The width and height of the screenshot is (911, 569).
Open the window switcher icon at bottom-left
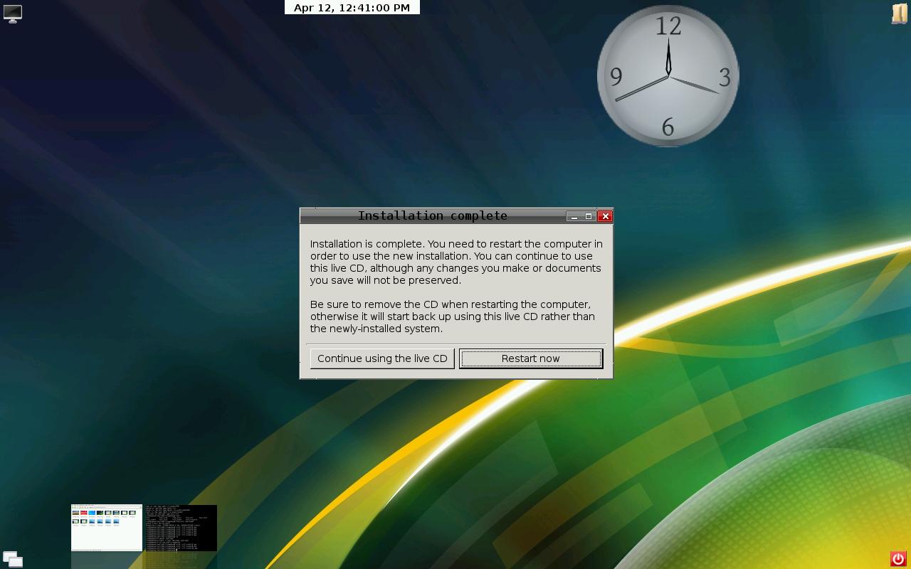[12, 559]
